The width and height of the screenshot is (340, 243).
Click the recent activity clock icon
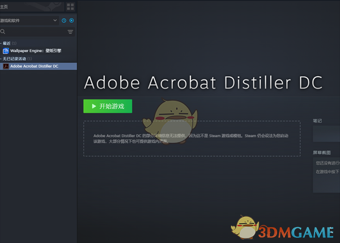[64, 20]
